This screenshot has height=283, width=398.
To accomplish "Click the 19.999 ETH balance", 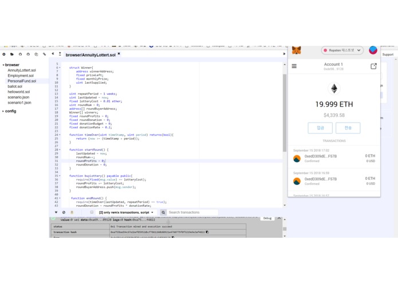I will pos(334,104).
